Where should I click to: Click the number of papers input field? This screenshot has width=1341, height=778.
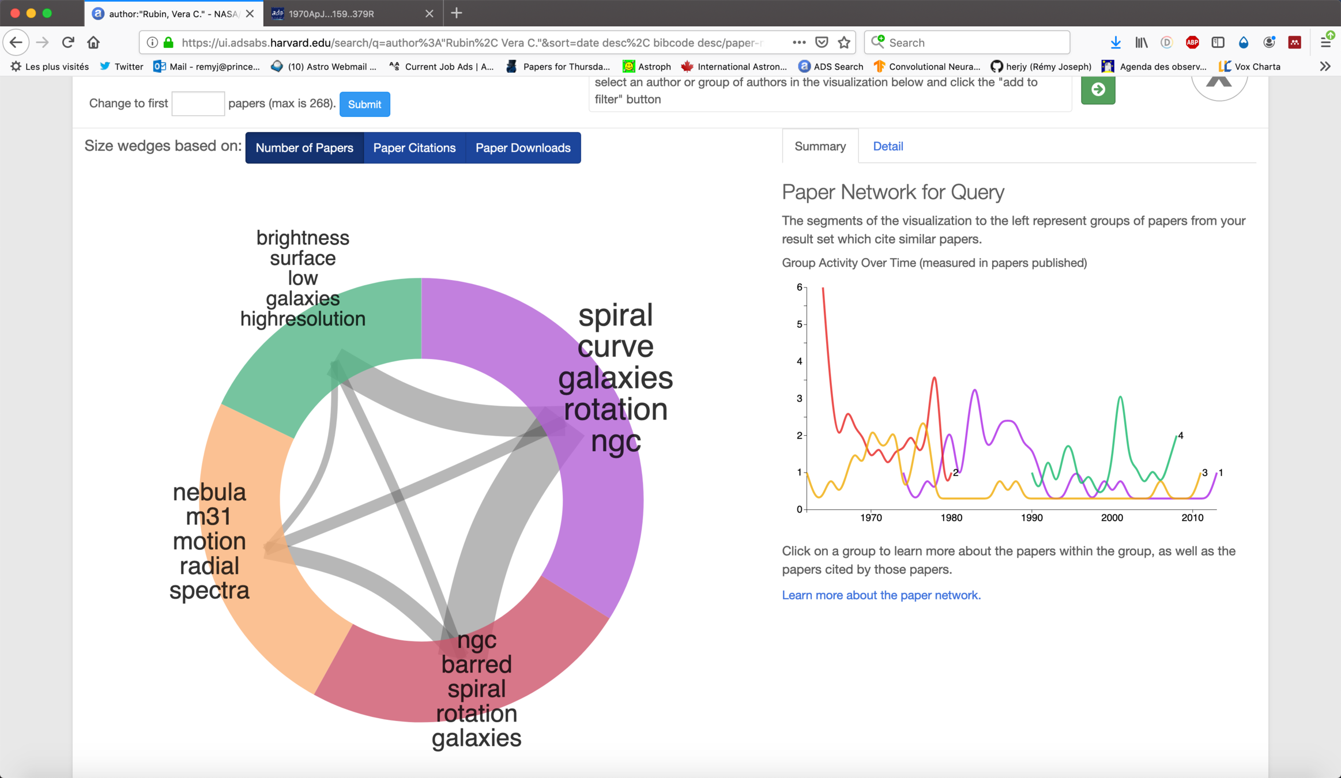(198, 104)
